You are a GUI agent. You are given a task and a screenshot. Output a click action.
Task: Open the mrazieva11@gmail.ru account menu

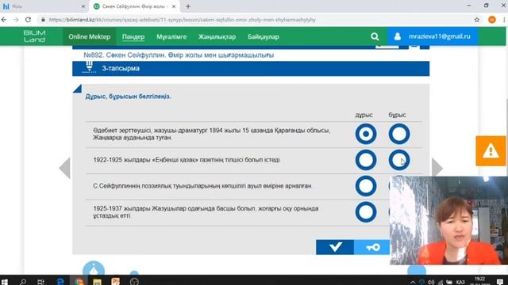tap(439, 36)
